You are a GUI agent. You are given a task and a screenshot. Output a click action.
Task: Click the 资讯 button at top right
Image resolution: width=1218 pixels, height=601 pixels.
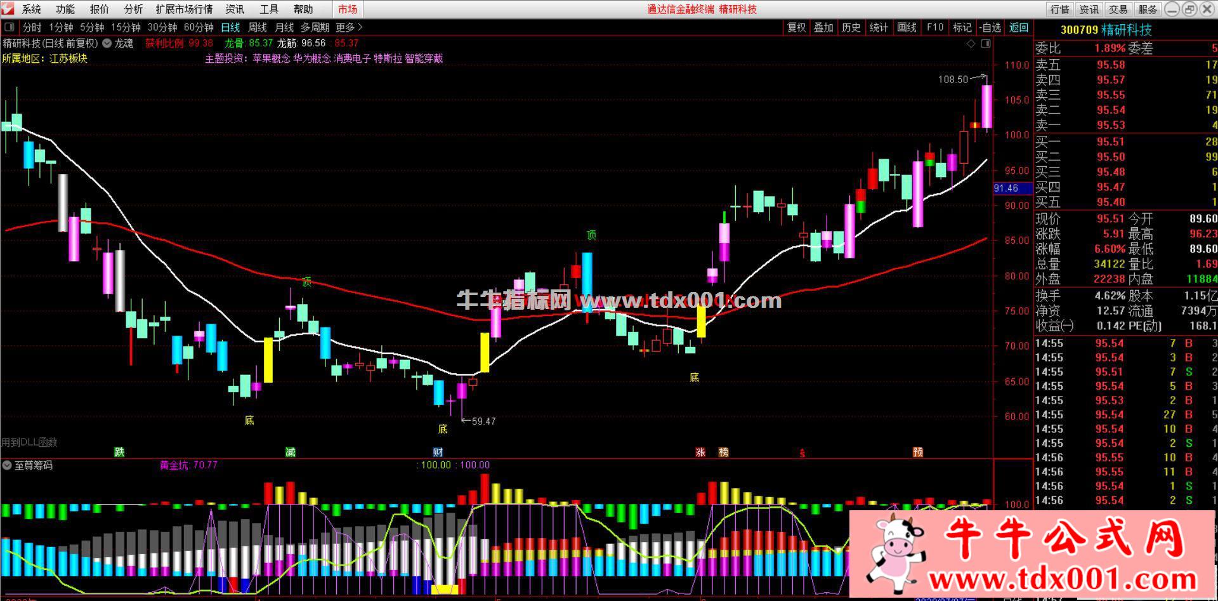[1089, 9]
